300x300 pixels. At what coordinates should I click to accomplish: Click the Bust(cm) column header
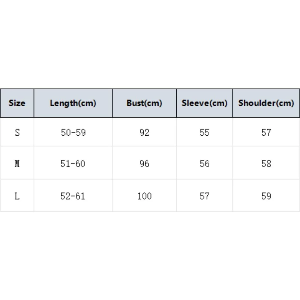tap(144, 103)
